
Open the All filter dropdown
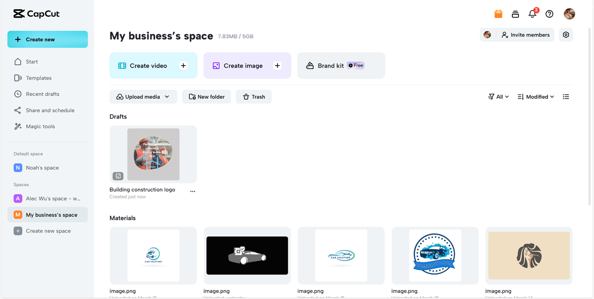pyautogui.click(x=498, y=97)
